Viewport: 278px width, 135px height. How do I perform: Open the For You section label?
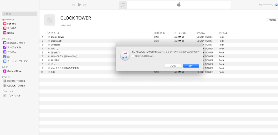11,24
